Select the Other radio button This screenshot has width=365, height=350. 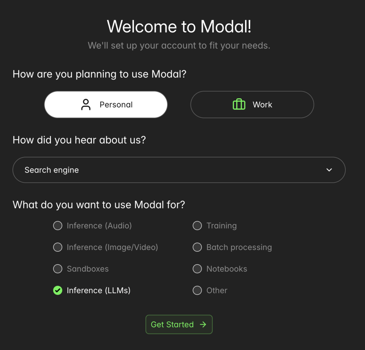coord(197,290)
